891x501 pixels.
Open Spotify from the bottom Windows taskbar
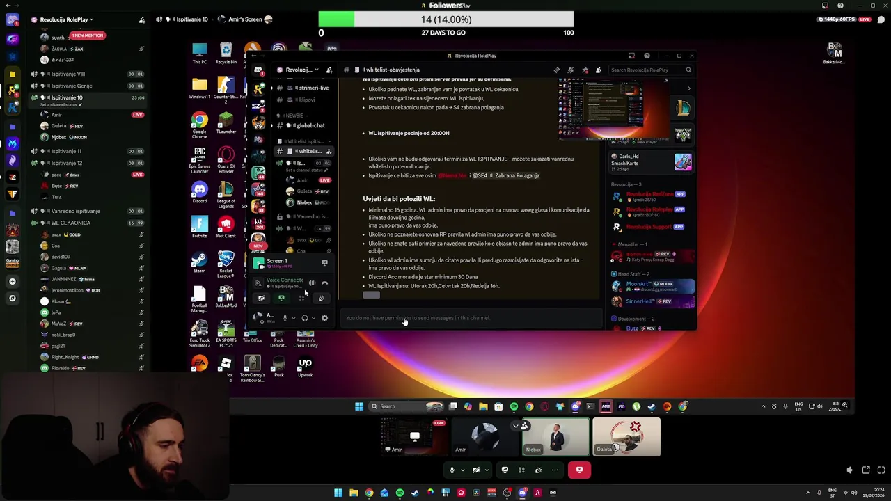(x=400, y=493)
